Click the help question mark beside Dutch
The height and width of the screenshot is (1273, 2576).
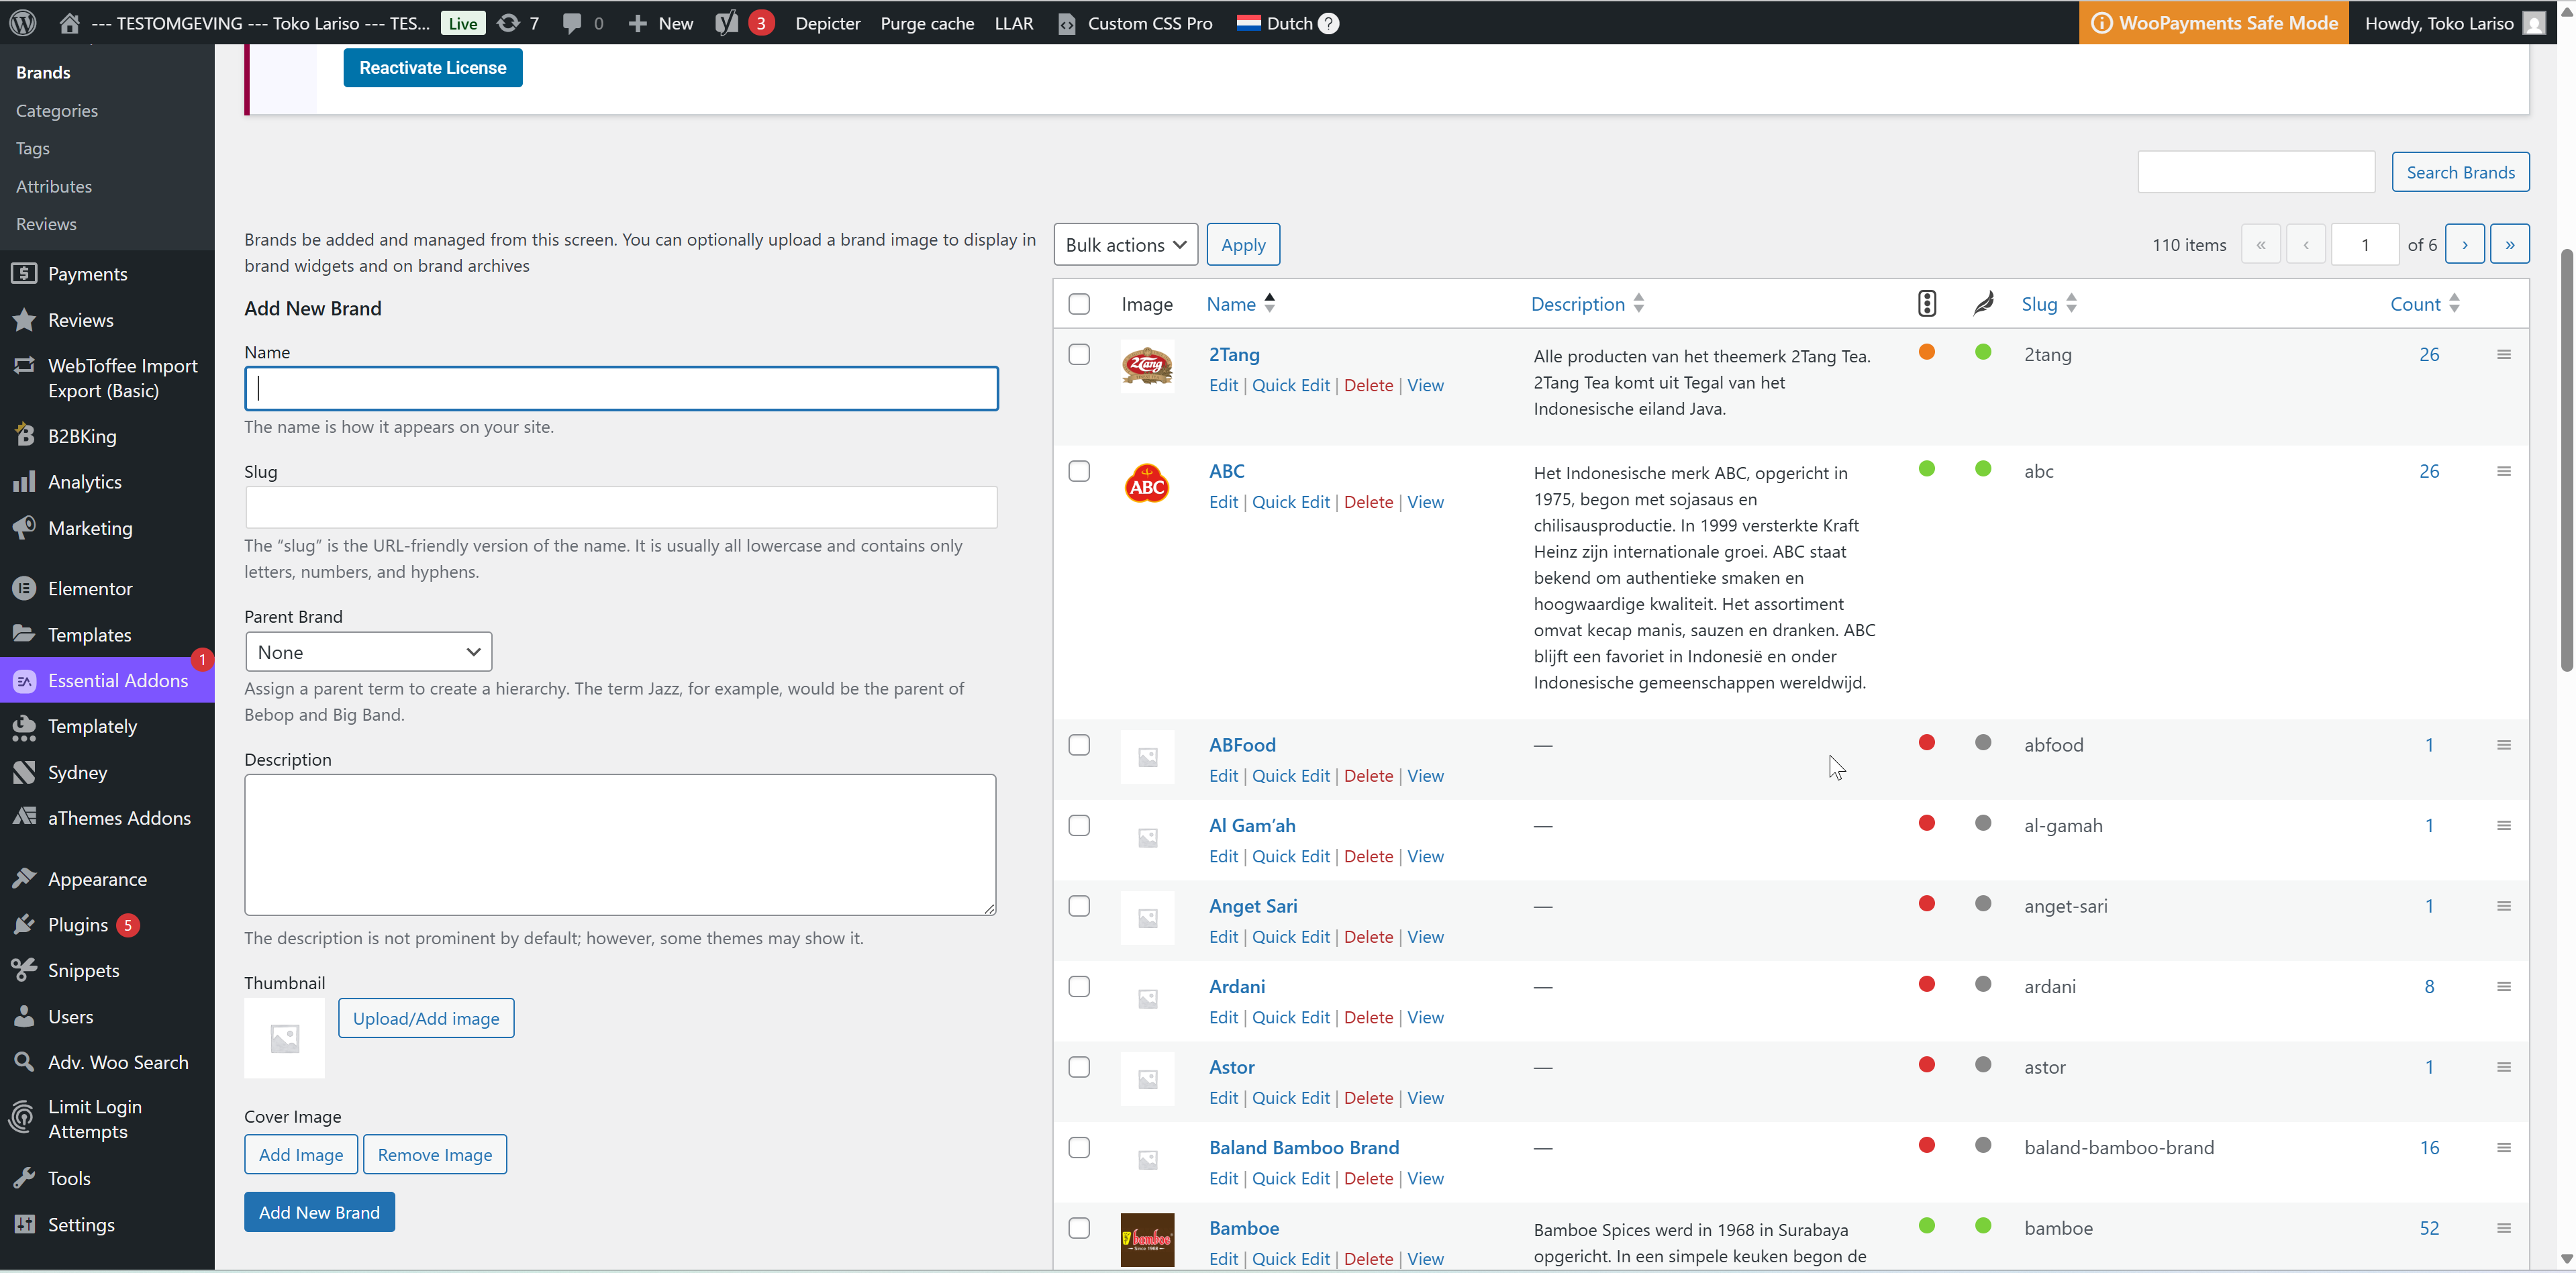(x=1328, y=23)
